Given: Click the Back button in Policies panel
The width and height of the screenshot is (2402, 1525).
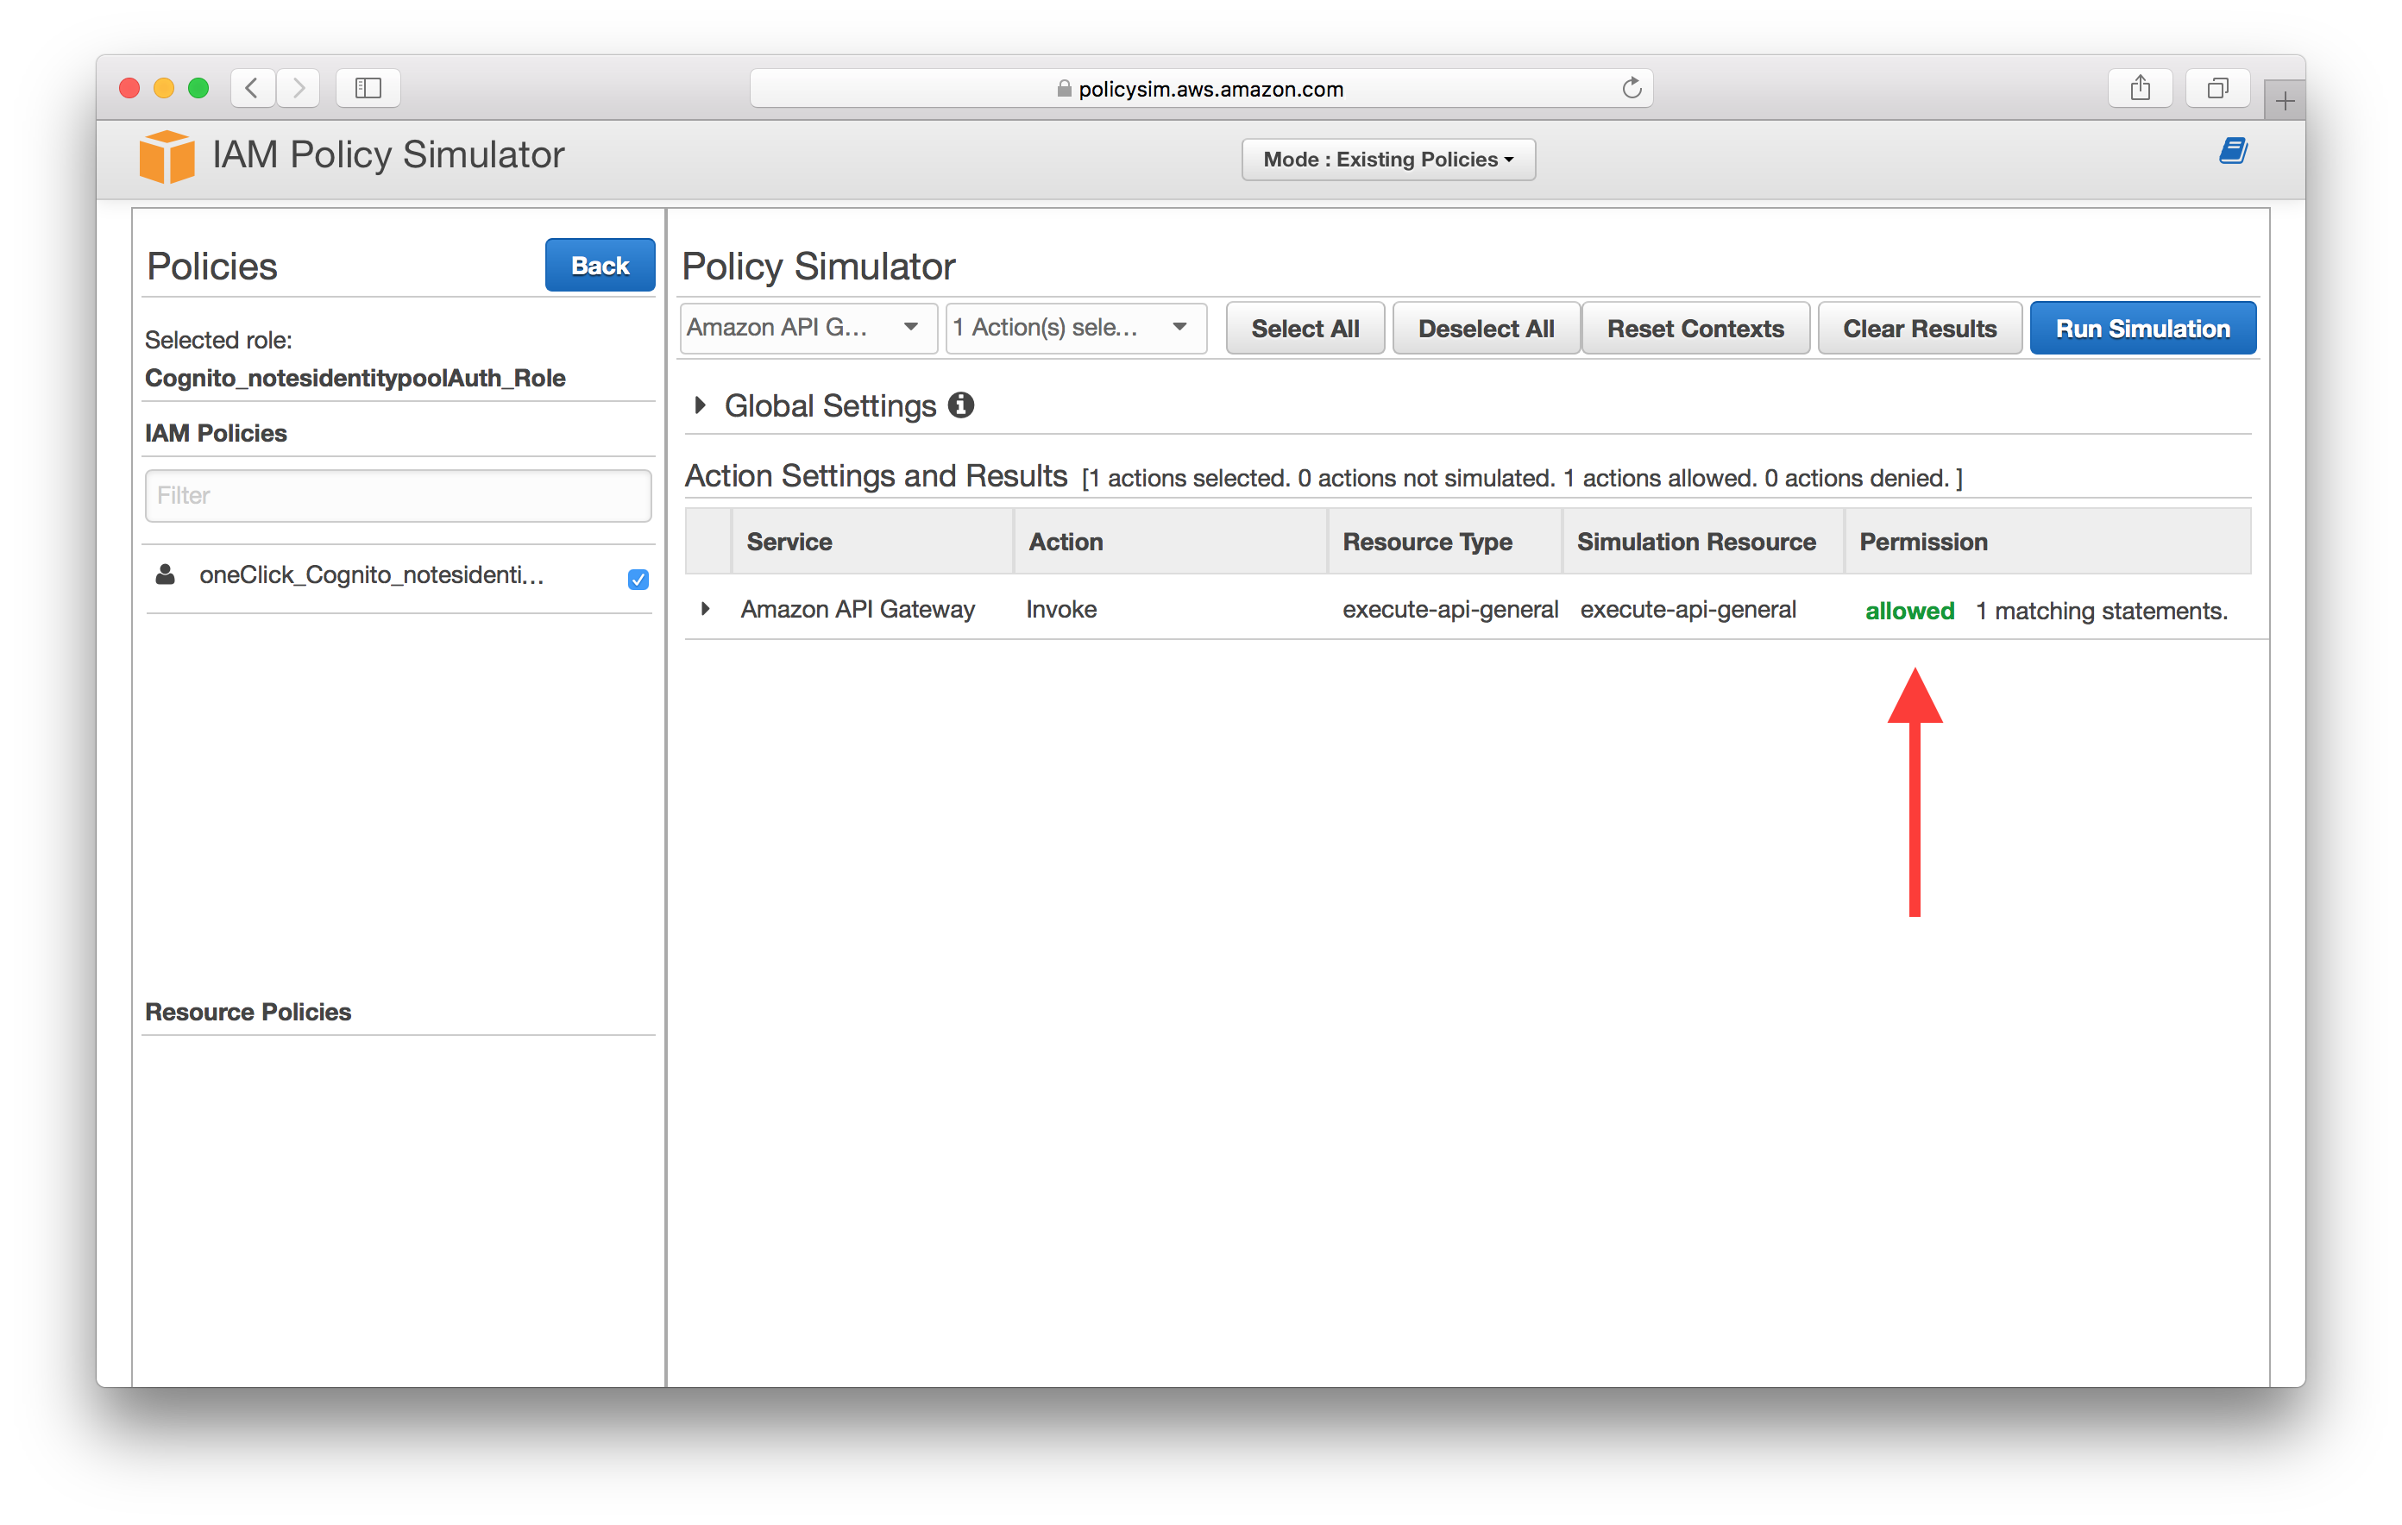Looking at the screenshot, I should click(x=597, y=265).
